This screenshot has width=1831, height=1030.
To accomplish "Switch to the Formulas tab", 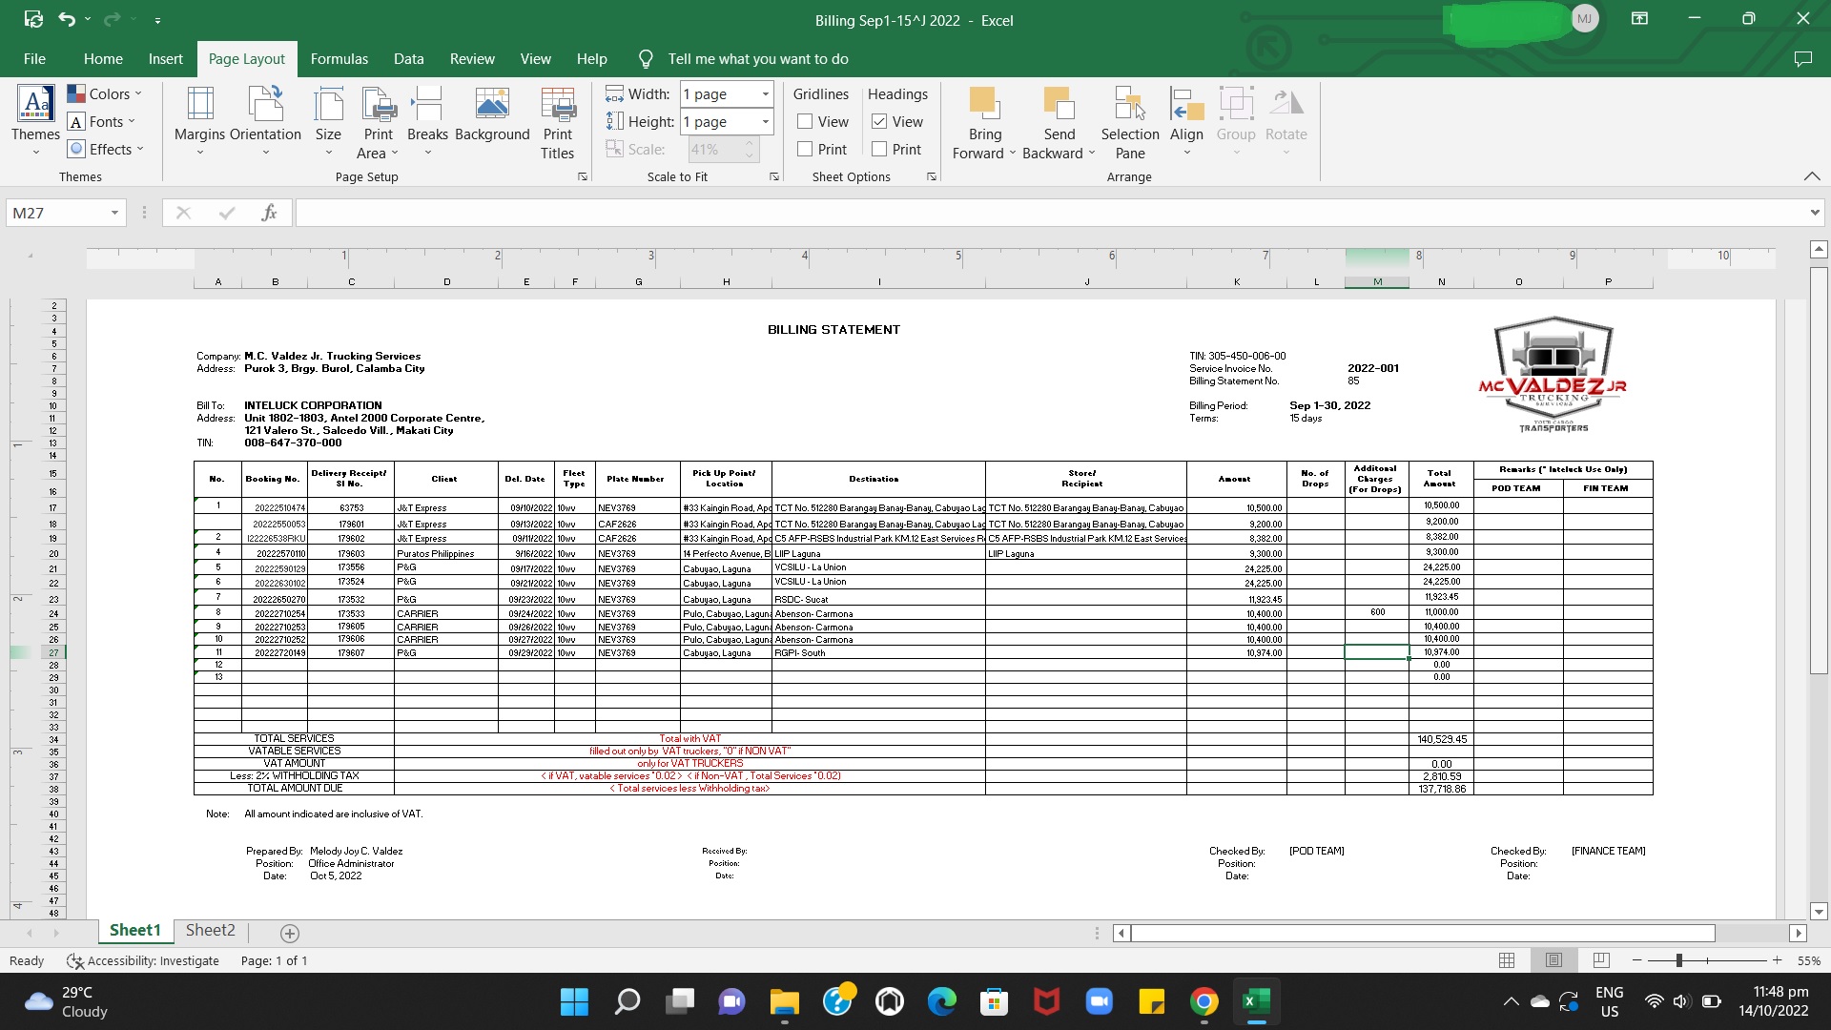I will tap(339, 58).
